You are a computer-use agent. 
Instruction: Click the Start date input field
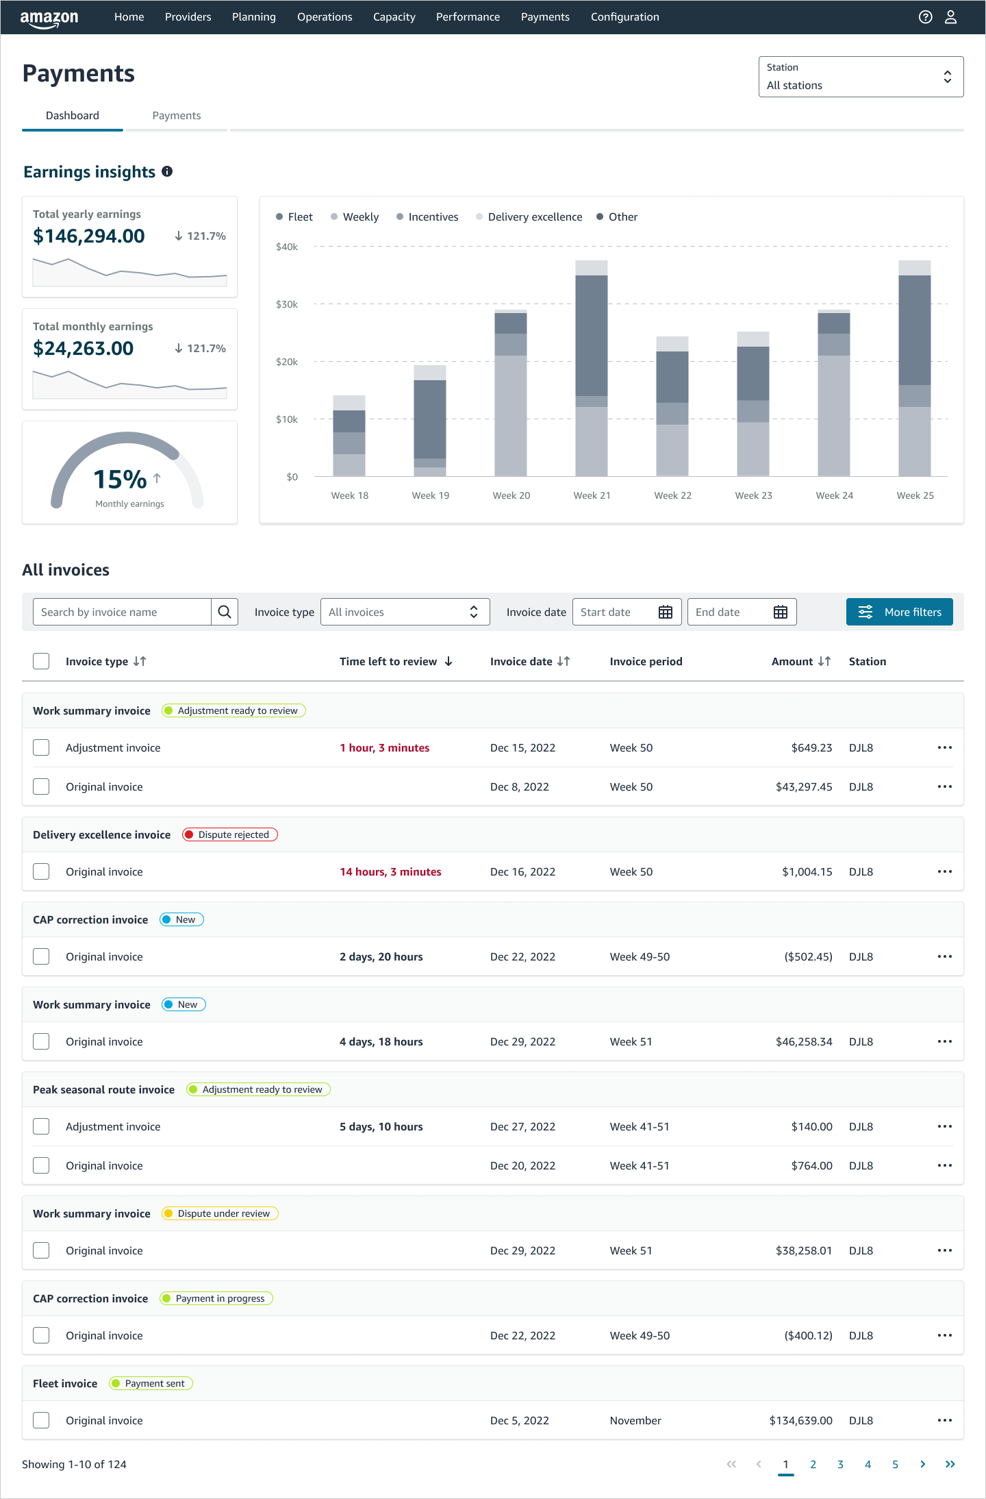[x=627, y=612]
